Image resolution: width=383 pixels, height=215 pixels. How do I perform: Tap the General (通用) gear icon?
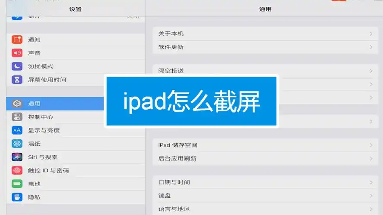click(x=17, y=104)
